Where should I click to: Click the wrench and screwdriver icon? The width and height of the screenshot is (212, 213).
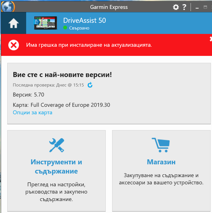click(x=56, y=145)
